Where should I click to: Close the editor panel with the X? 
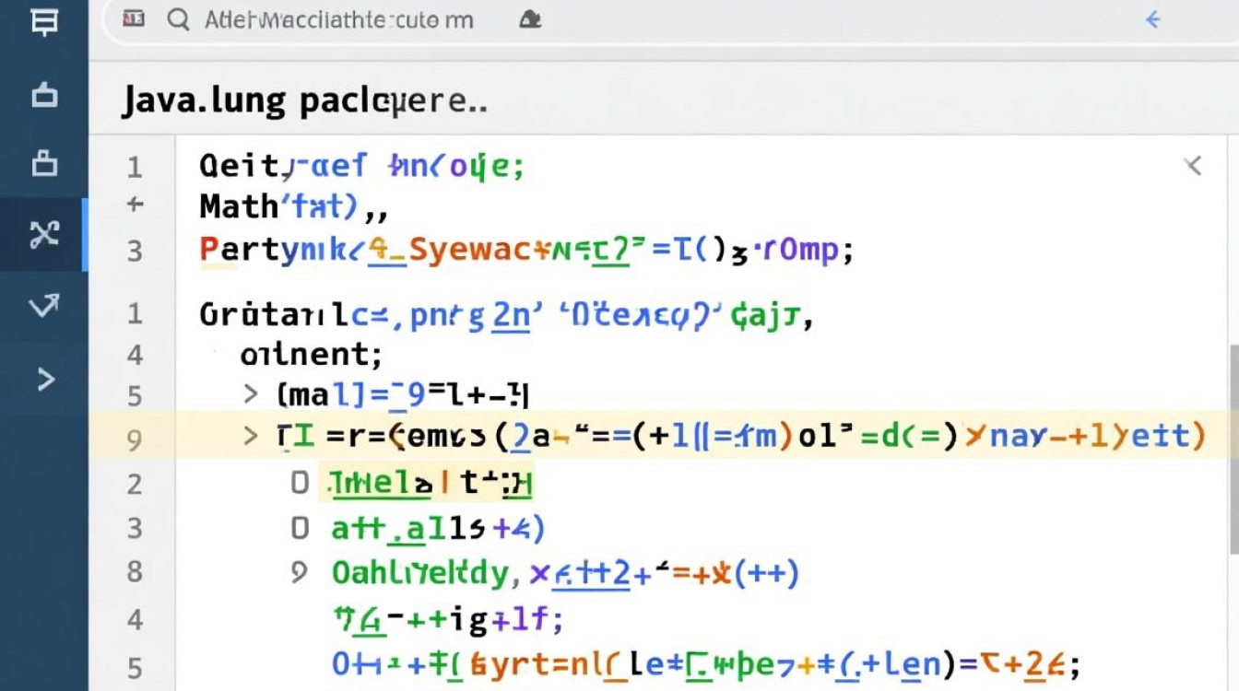[x=1193, y=166]
